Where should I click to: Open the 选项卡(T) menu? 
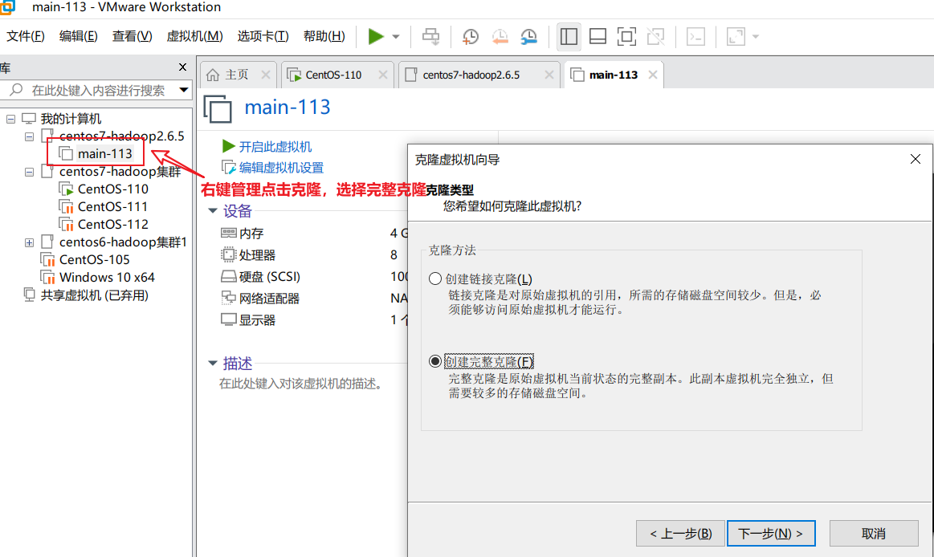263,36
